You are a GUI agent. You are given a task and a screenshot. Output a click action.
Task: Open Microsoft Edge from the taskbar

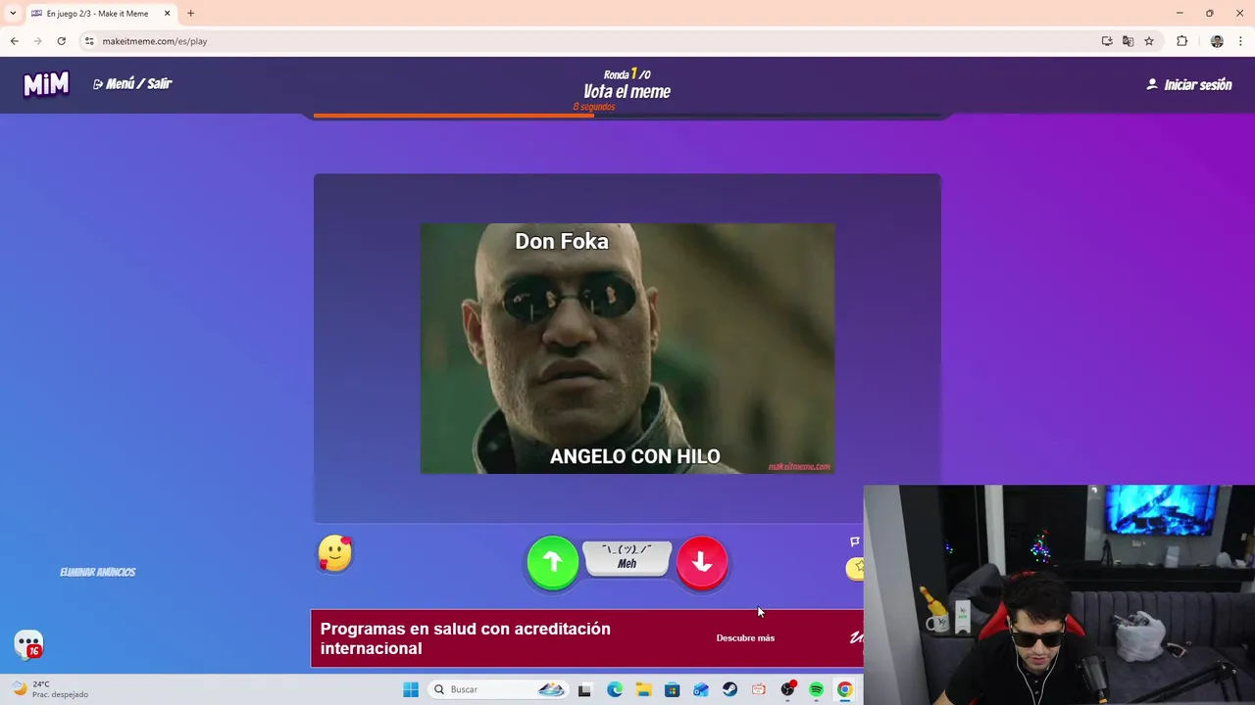(615, 689)
